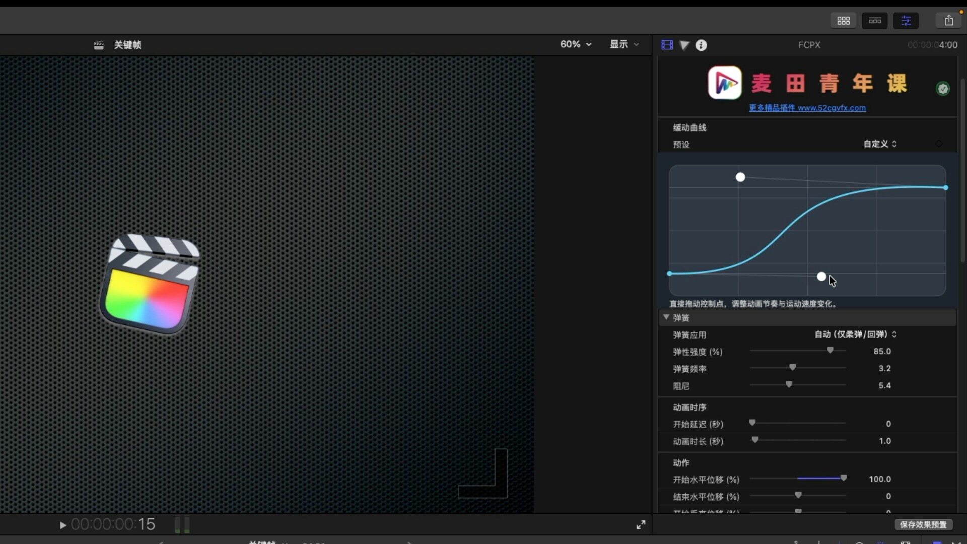Click the green verified checkmark badge

942,89
